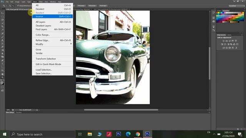Select the Move tool
Image resolution: width=246 pixels, height=138 pixels.
2,13
